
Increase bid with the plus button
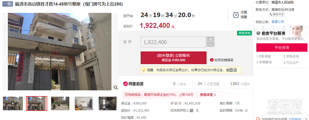[210, 39]
